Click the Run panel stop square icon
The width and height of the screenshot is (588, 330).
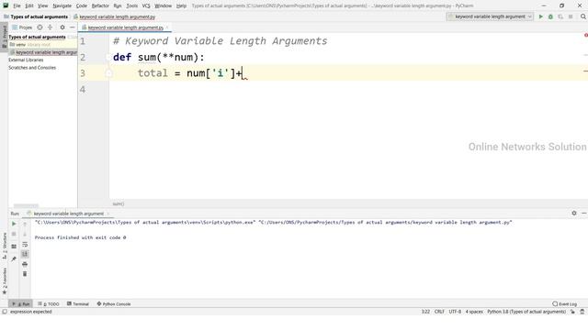(14, 234)
